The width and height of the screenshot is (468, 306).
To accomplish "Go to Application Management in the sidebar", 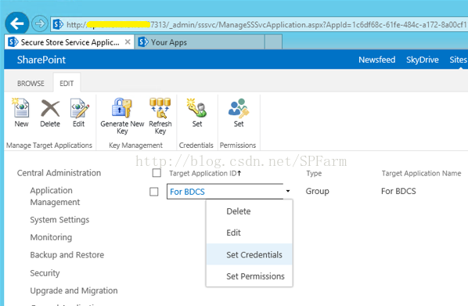I will [x=55, y=196].
